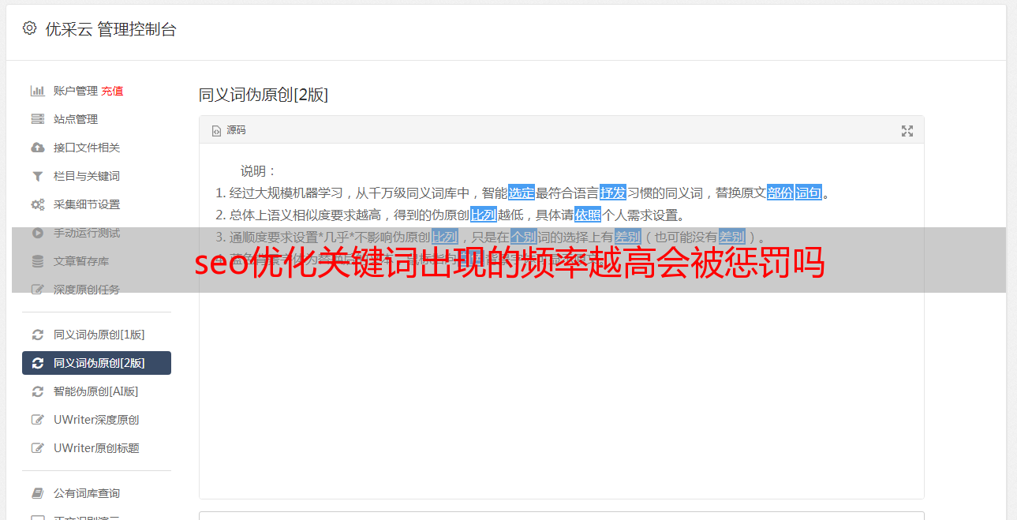This screenshot has width=1017, height=520.
Task: Click the 优采云 管理控制台 header title
Action: pos(110,29)
